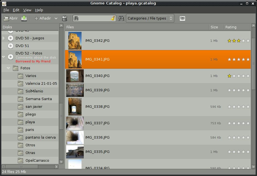This screenshot has width=257, height=176.
Task: Select the Semana Santa folder icon
Action: [x=21, y=99]
